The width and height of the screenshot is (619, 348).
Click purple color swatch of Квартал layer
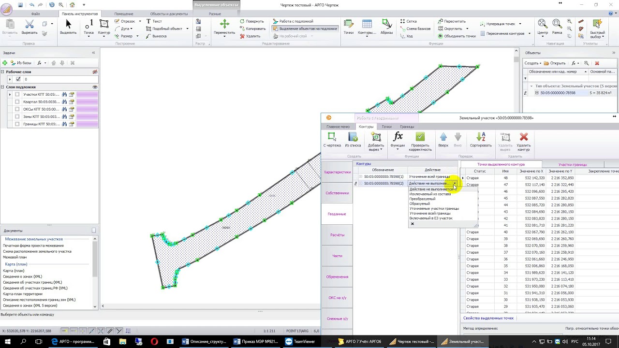click(87, 102)
